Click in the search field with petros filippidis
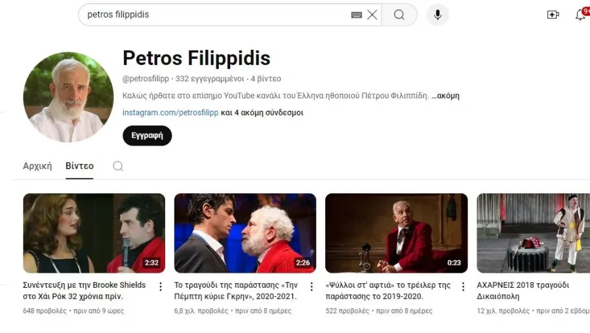This screenshot has width=590, height=333. (x=216, y=14)
